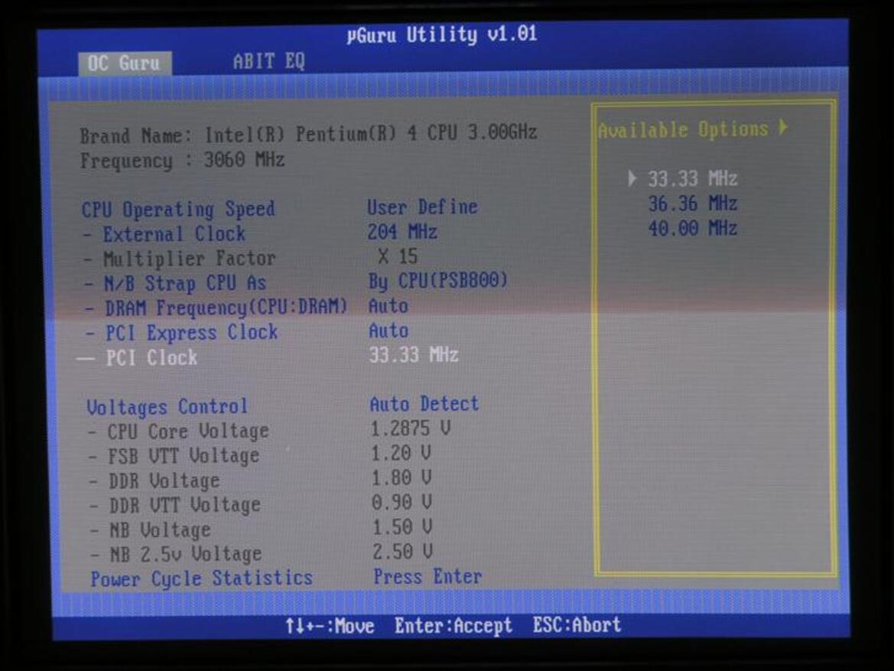Select the CPU Operating Speed setting
This screenshot has height=671, width=894.
[x=178, y=210]
